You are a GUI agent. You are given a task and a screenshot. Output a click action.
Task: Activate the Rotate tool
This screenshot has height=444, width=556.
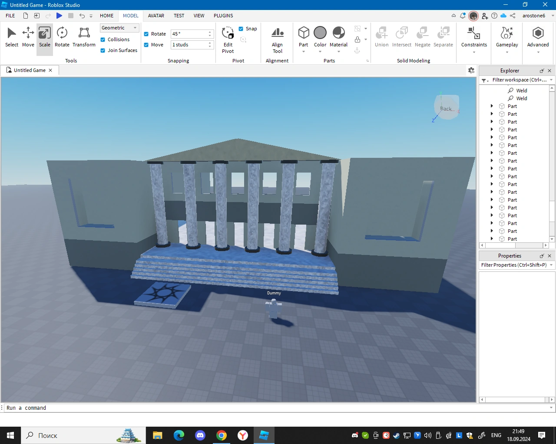(x=62, y=37)
